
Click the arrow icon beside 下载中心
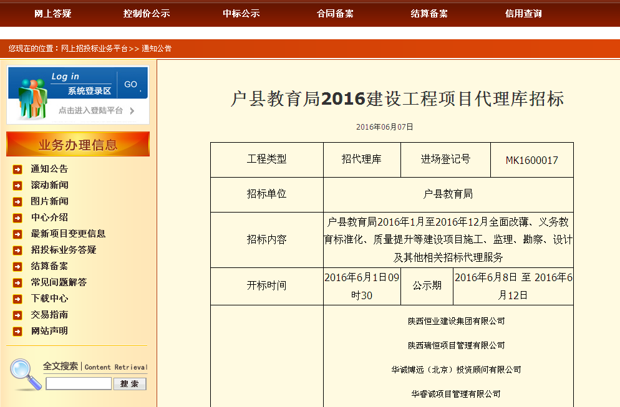(17, 299)
